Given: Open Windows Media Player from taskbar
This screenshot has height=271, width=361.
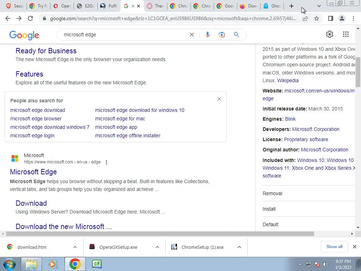Looking at the screenshot, I should click(x=53, y=264).
